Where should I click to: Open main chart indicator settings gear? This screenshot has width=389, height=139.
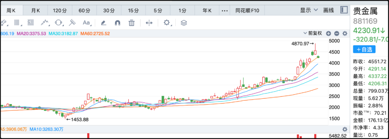coord(345,33)
